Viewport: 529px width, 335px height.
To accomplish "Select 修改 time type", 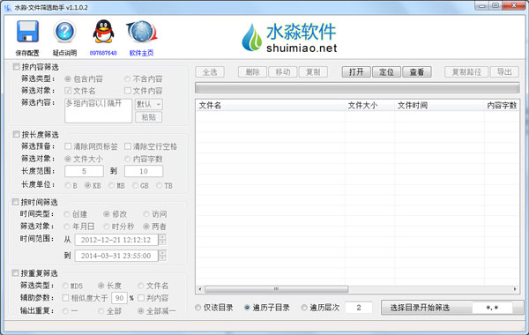I will click(x=107, y=214).
